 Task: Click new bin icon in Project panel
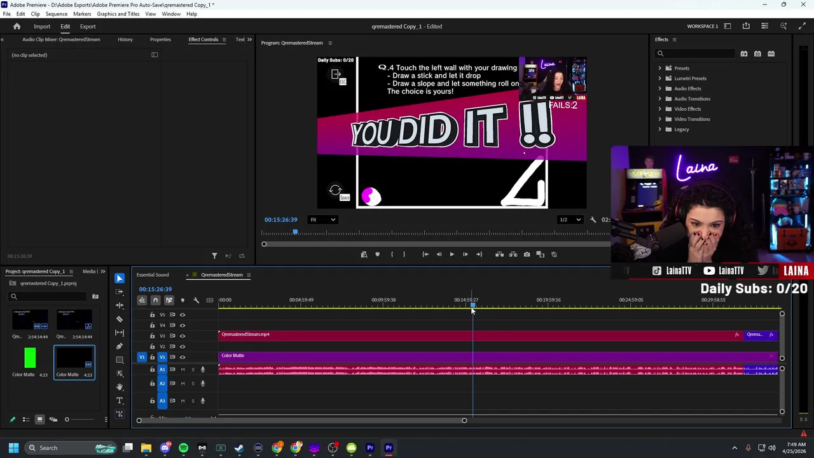(95, 296)
